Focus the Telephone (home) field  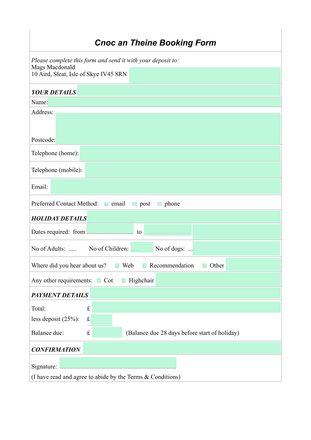pos(180,153)
